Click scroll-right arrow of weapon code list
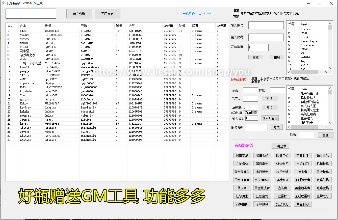 [326, 72]
